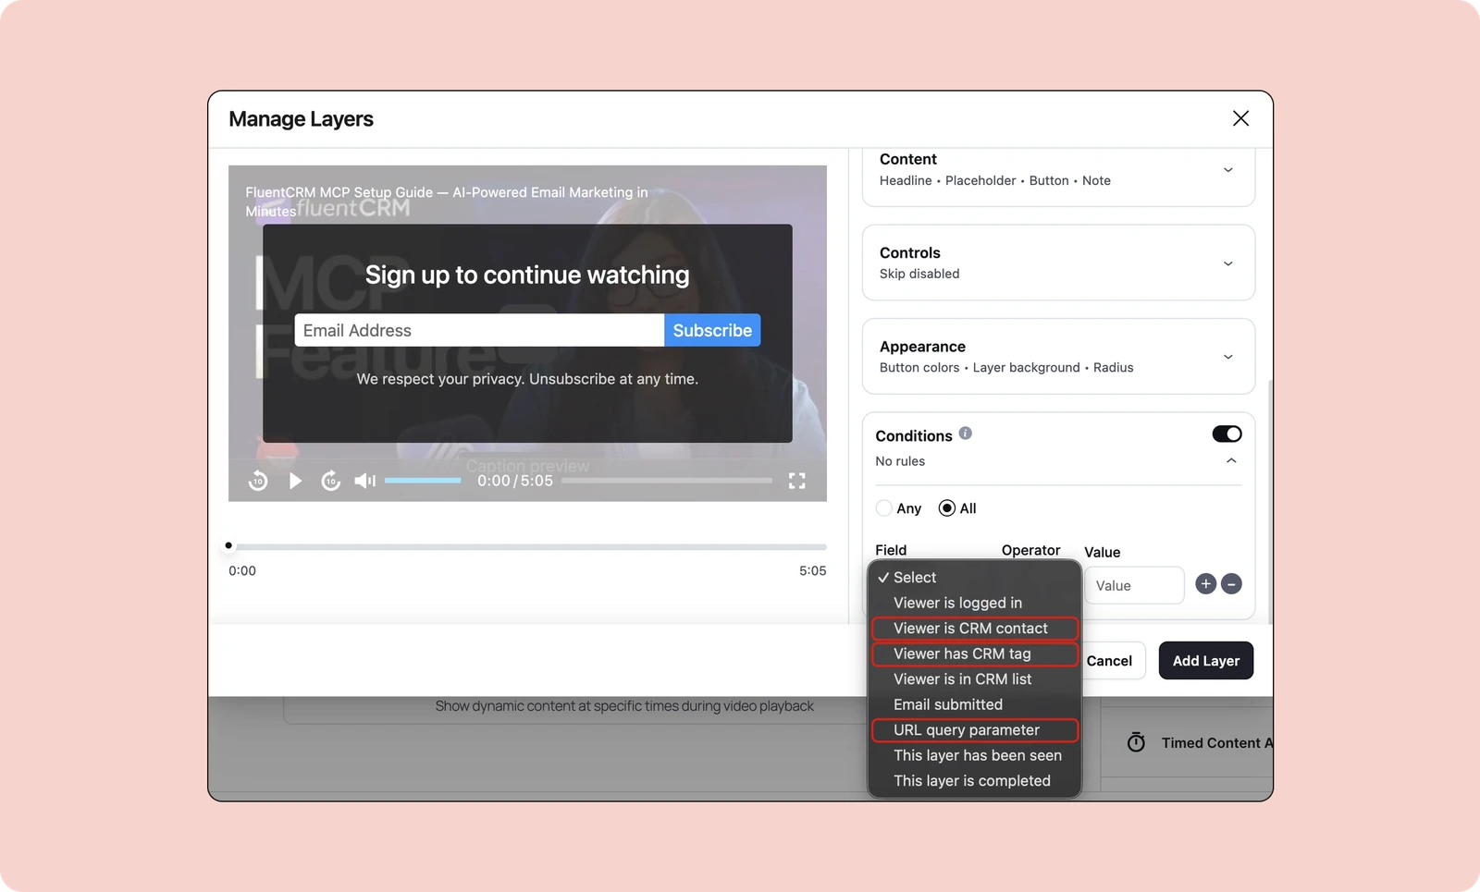
Task: Choose This layer has been seen option
Action: pyautogui.click(x=974, y=755)
